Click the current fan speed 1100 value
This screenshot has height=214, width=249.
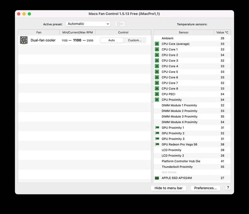click(77, 40)
